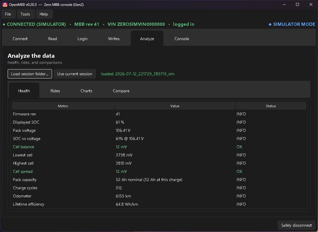Select the Cell balance row
This screenshot has width=318, height=232.
[159, 147]
